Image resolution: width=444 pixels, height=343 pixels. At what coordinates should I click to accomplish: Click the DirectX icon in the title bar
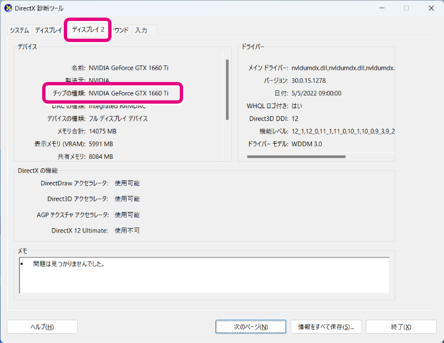(8, 8)
